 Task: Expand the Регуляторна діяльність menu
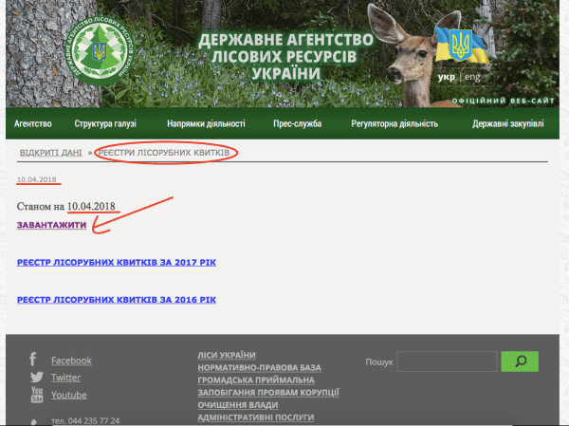[x=394, y=123]
